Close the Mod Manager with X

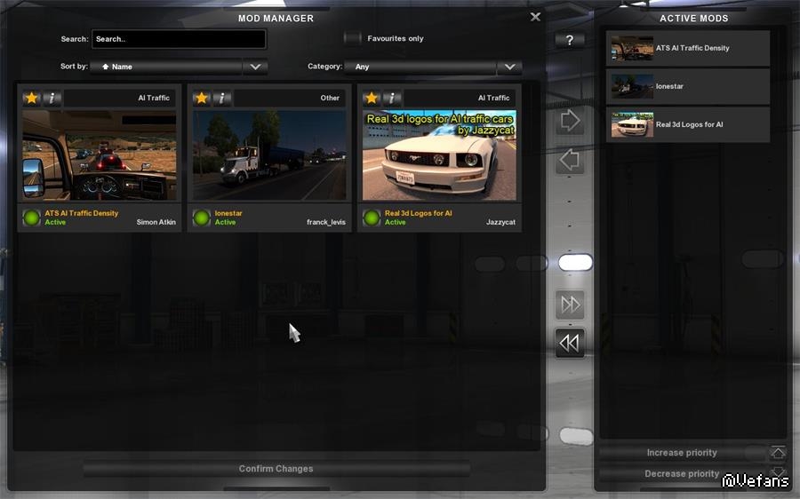click(535, 17)
